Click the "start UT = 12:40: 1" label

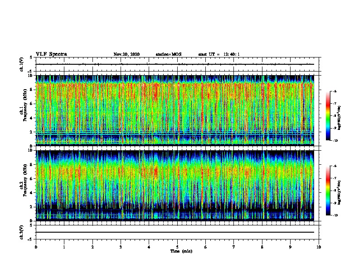tap(219, 54)
